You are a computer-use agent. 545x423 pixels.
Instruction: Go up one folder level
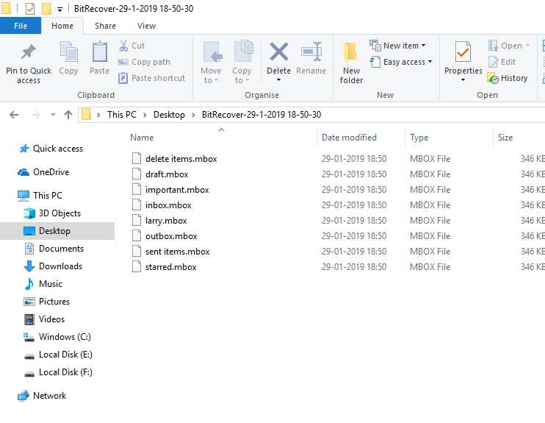[68, 115]
